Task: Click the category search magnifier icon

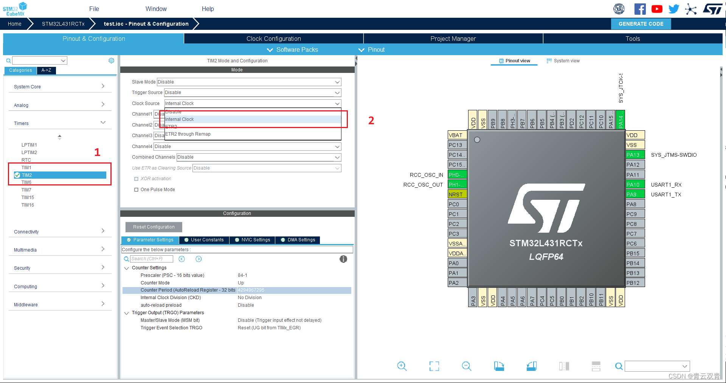Action: point(8,60)
